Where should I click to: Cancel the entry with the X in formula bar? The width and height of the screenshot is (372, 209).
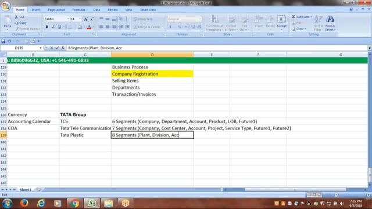point(52,48)
